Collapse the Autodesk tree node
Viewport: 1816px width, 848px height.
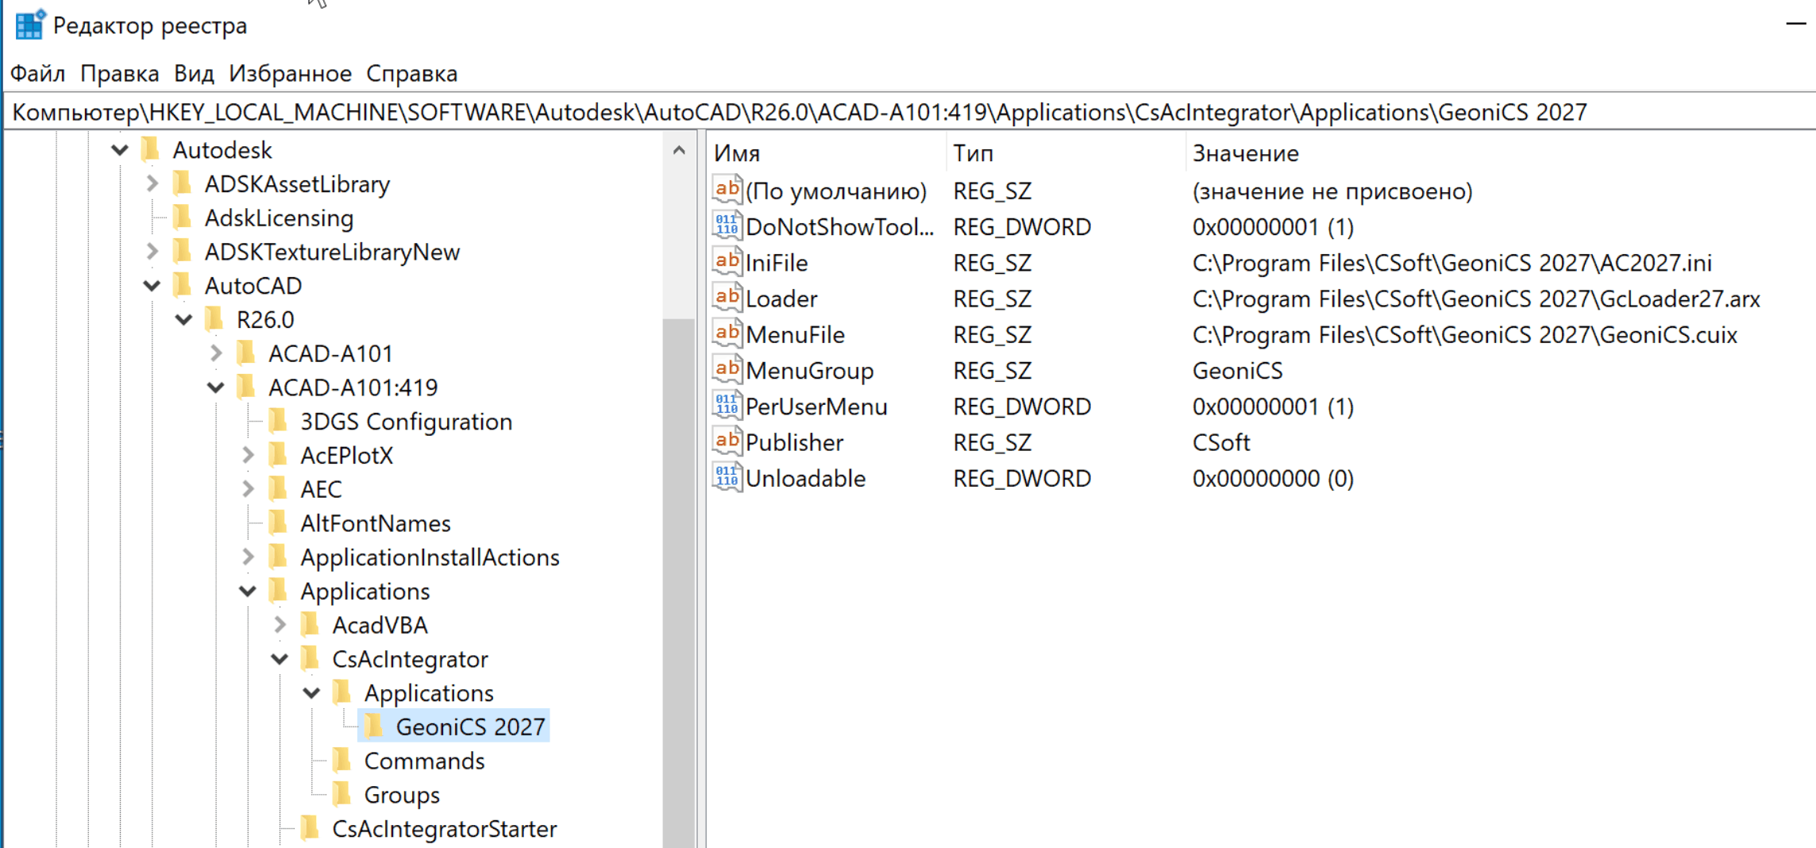pyautogui.click(x=120, y=149)
